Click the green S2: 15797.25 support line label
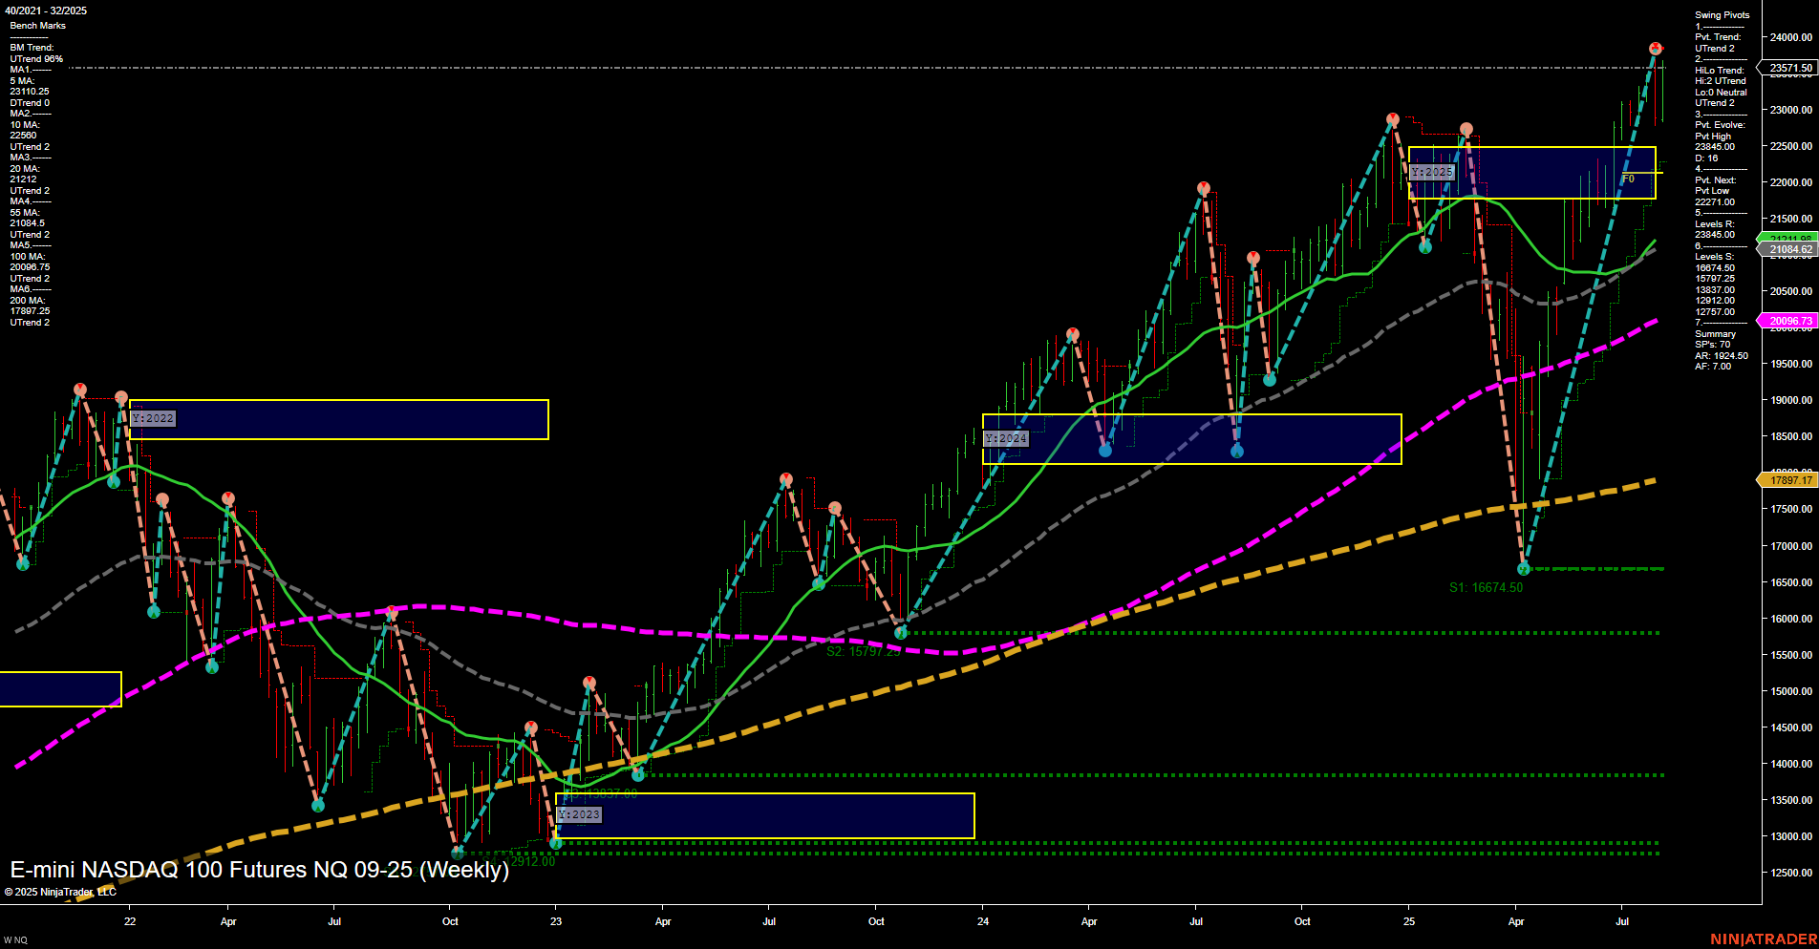This screenshot has width=1819, height=949. click(861, 653)
